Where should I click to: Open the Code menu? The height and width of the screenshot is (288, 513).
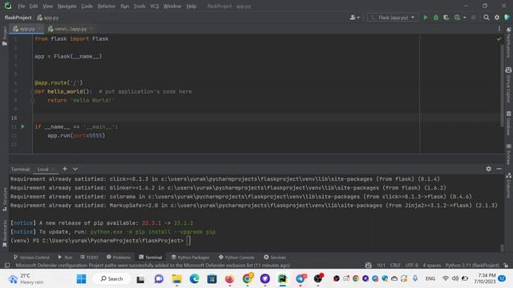click(87, 6)
